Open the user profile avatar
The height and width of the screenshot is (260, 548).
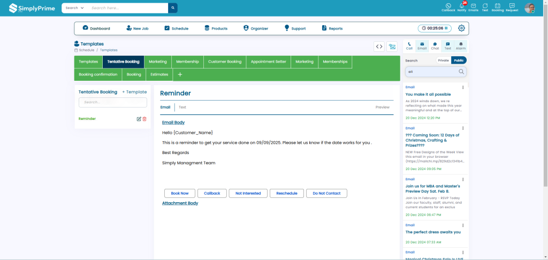[x=529, y=8]
